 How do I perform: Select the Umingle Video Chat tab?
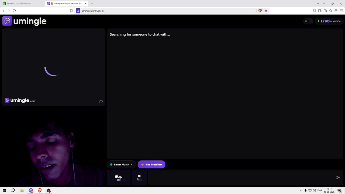point(67,4)
